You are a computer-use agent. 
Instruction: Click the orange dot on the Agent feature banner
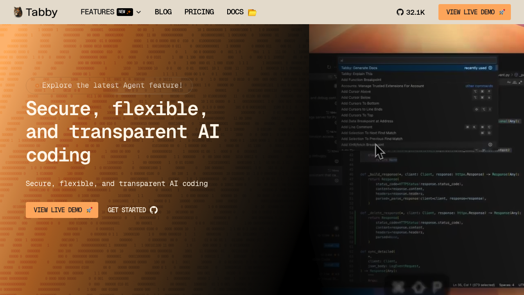pyautogui.click(x=37, y=86)
